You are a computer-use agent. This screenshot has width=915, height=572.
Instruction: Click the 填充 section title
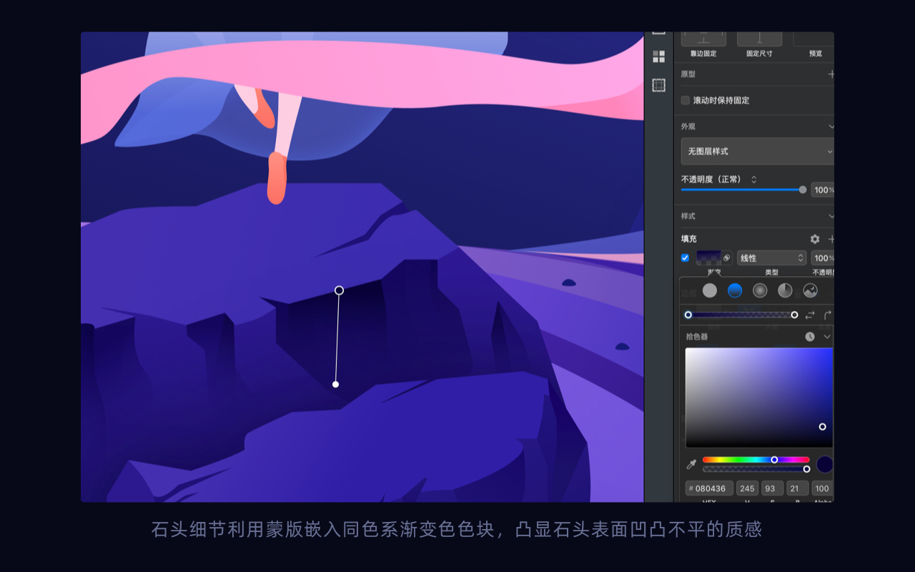(688, 239)
